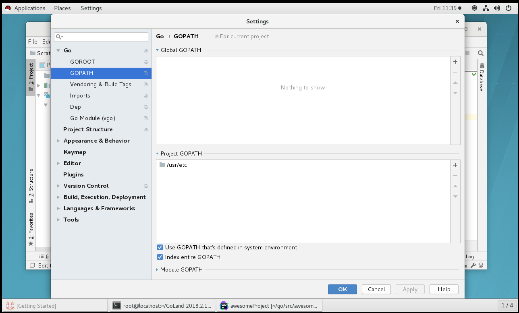Move Global GOPATH entry up

point(455,83)
